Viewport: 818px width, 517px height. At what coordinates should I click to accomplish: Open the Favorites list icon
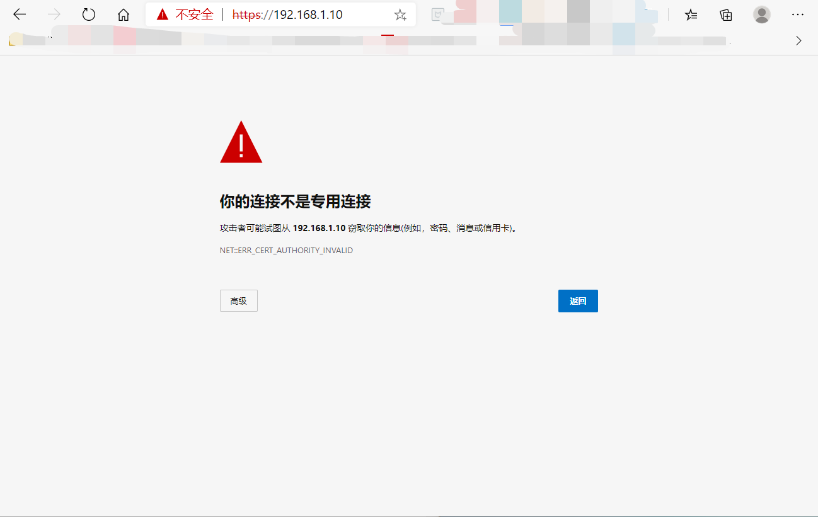coord(691,14)
